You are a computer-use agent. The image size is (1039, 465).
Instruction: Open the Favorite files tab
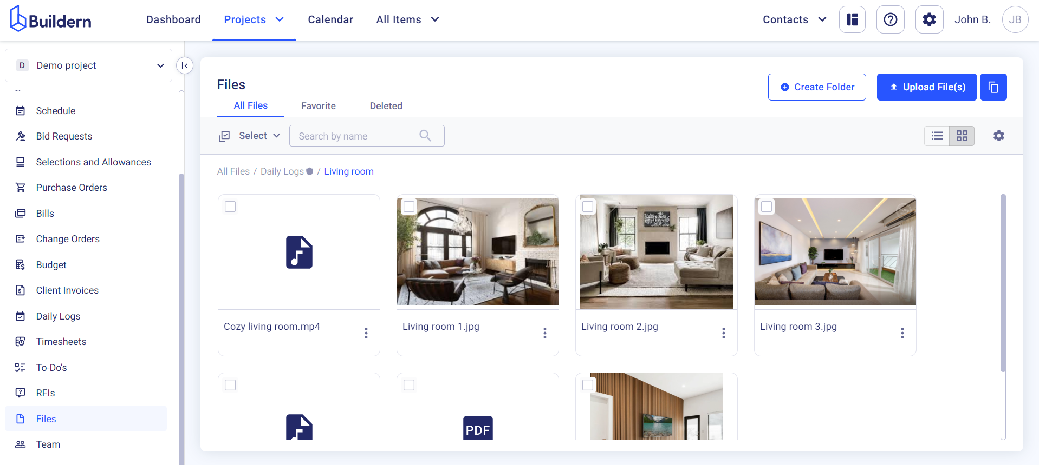pos(318,106)
